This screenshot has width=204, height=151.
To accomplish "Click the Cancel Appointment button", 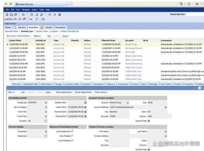I will point(83,92).
